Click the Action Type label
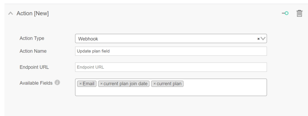Image resolution: width=308 pixels, height=116 pixels. 32,38
